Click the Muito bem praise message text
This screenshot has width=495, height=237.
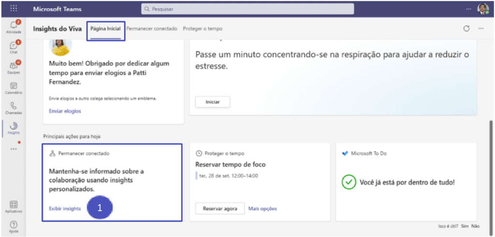(109, 72)
